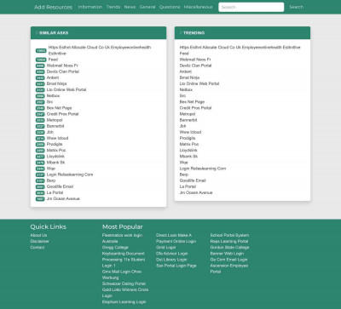Screen dimensions: 341x309
Task: Open Lto Online Web Portal in Similar Asks
Action: click(x=66, y=89)
